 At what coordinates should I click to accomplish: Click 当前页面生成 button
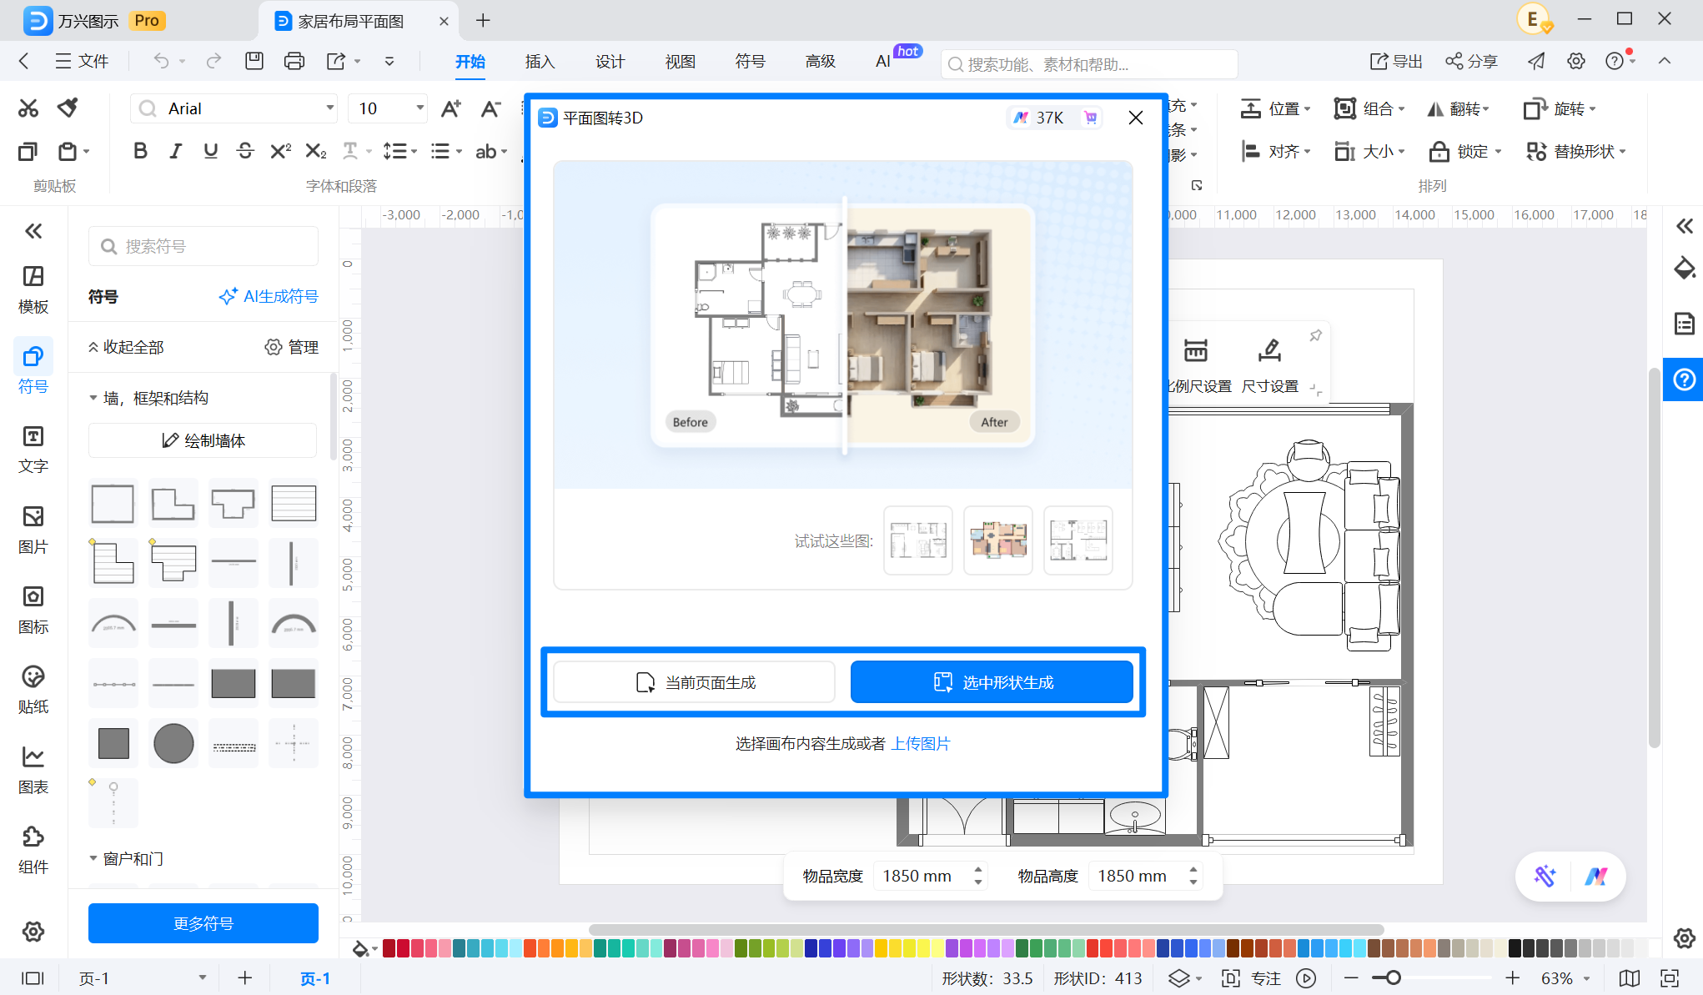(x=694, y=682)
